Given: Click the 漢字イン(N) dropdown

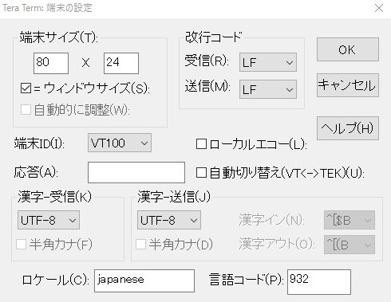Looking at the screenshot, I should click(x=350, y=220).
